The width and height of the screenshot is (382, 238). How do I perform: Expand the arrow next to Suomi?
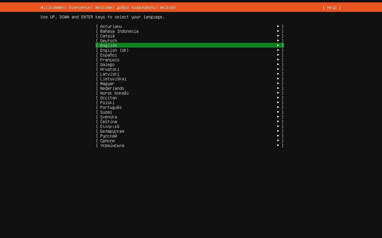point(278,112)
